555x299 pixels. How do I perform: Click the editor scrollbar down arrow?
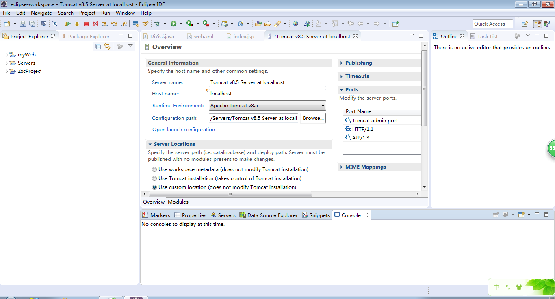[x=425, y=187]
